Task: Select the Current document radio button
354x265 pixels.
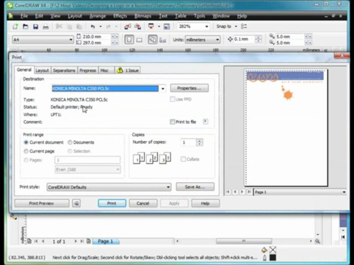Action: point(26,142)
